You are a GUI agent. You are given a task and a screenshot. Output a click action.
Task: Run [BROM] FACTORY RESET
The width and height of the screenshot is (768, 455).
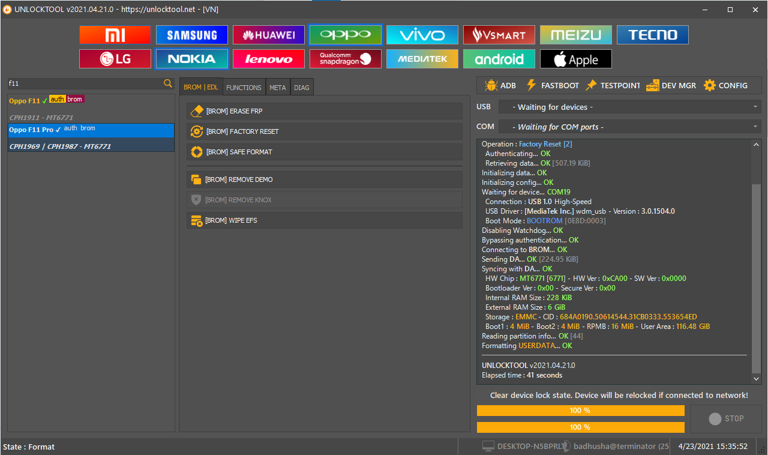coord(325,131)
